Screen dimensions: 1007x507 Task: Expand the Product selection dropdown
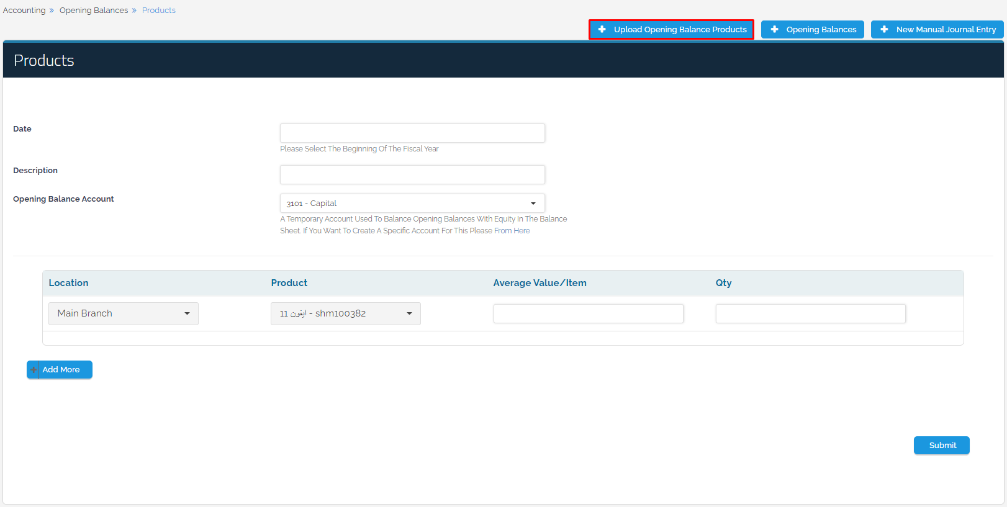click(x=346, y=313)
